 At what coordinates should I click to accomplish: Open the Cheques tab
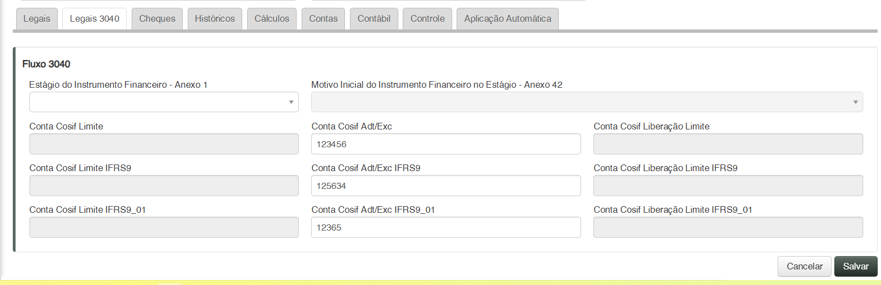(157, 18)
